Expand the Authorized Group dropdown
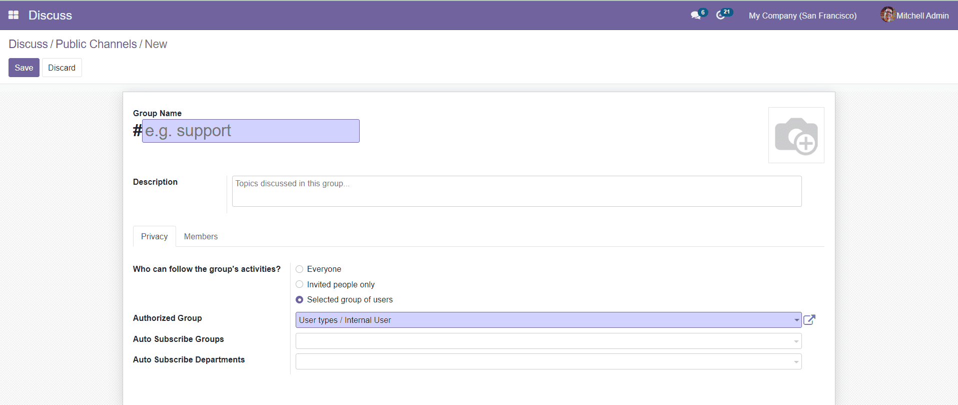 796,320
